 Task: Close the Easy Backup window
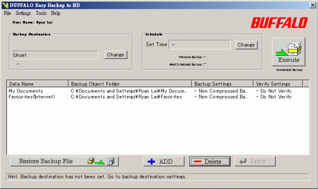coord(313,5)
